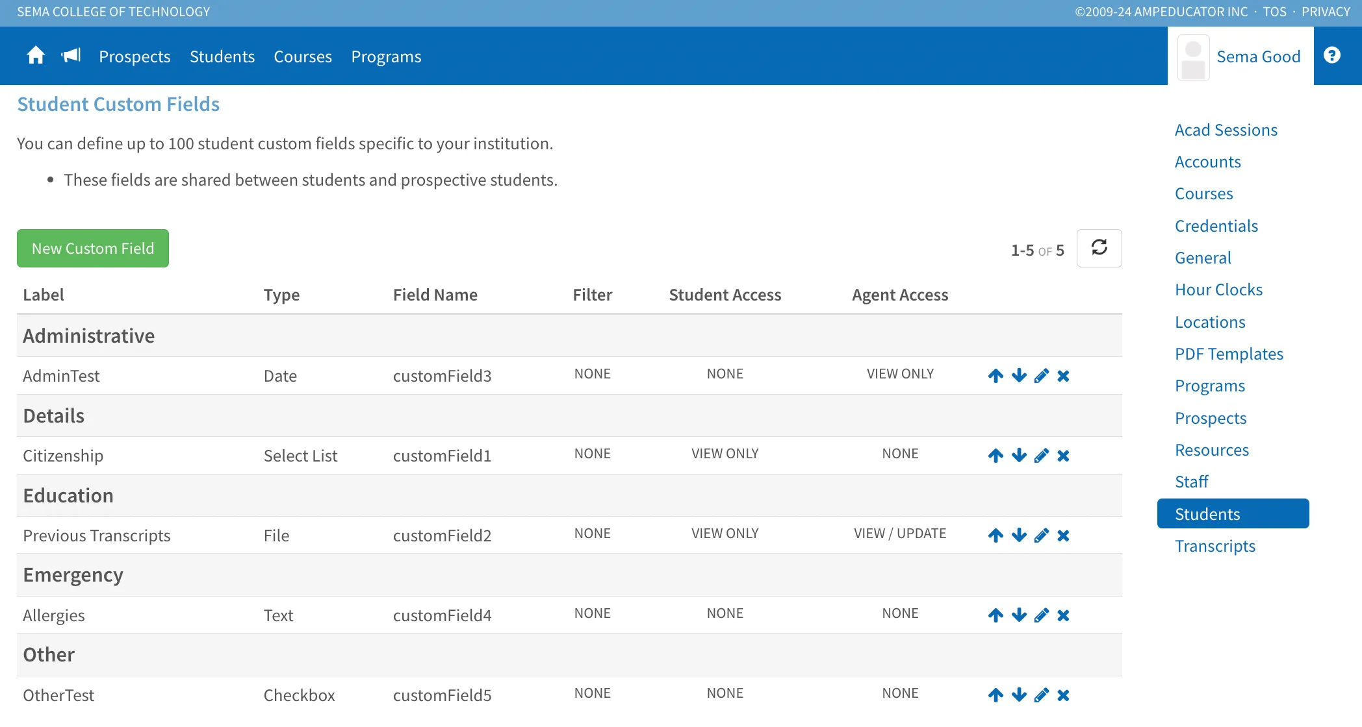
Task: Open Resources settings in sidebar
Action: (1212, 450)
